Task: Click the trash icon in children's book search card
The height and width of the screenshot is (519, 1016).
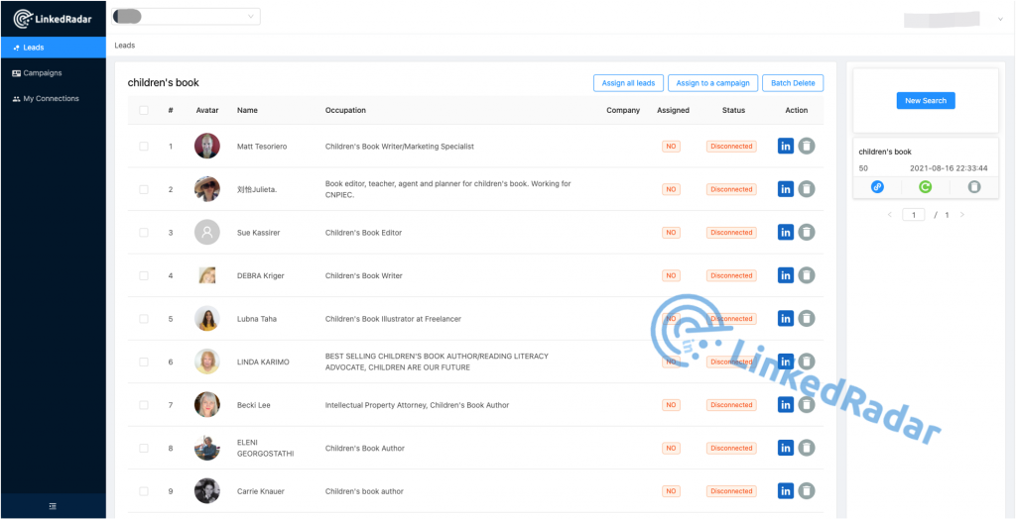Action: pyautogui.click(x=973, y=186)
